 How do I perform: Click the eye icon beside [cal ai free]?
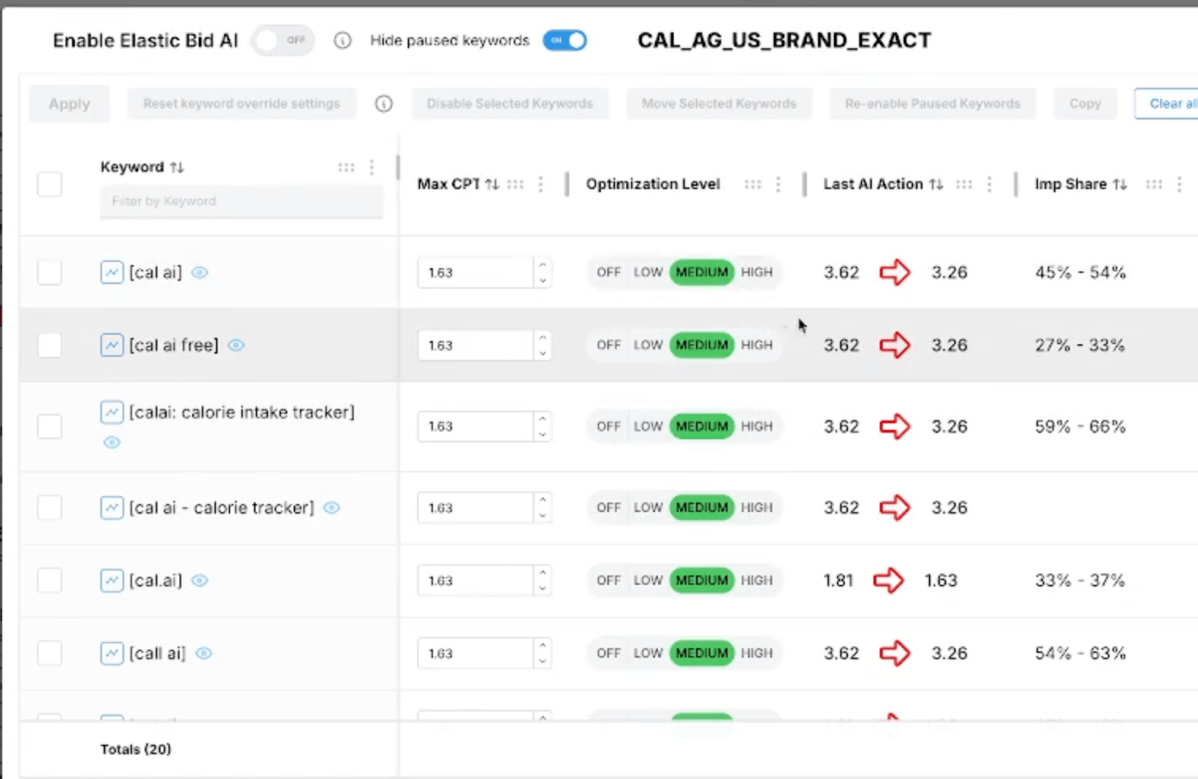pos(237,345)
